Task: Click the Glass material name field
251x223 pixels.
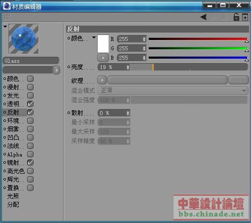Action: point(31,61)
